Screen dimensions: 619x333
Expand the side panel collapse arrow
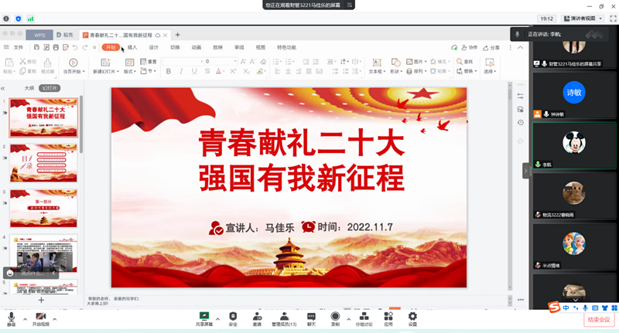(526, 170)
